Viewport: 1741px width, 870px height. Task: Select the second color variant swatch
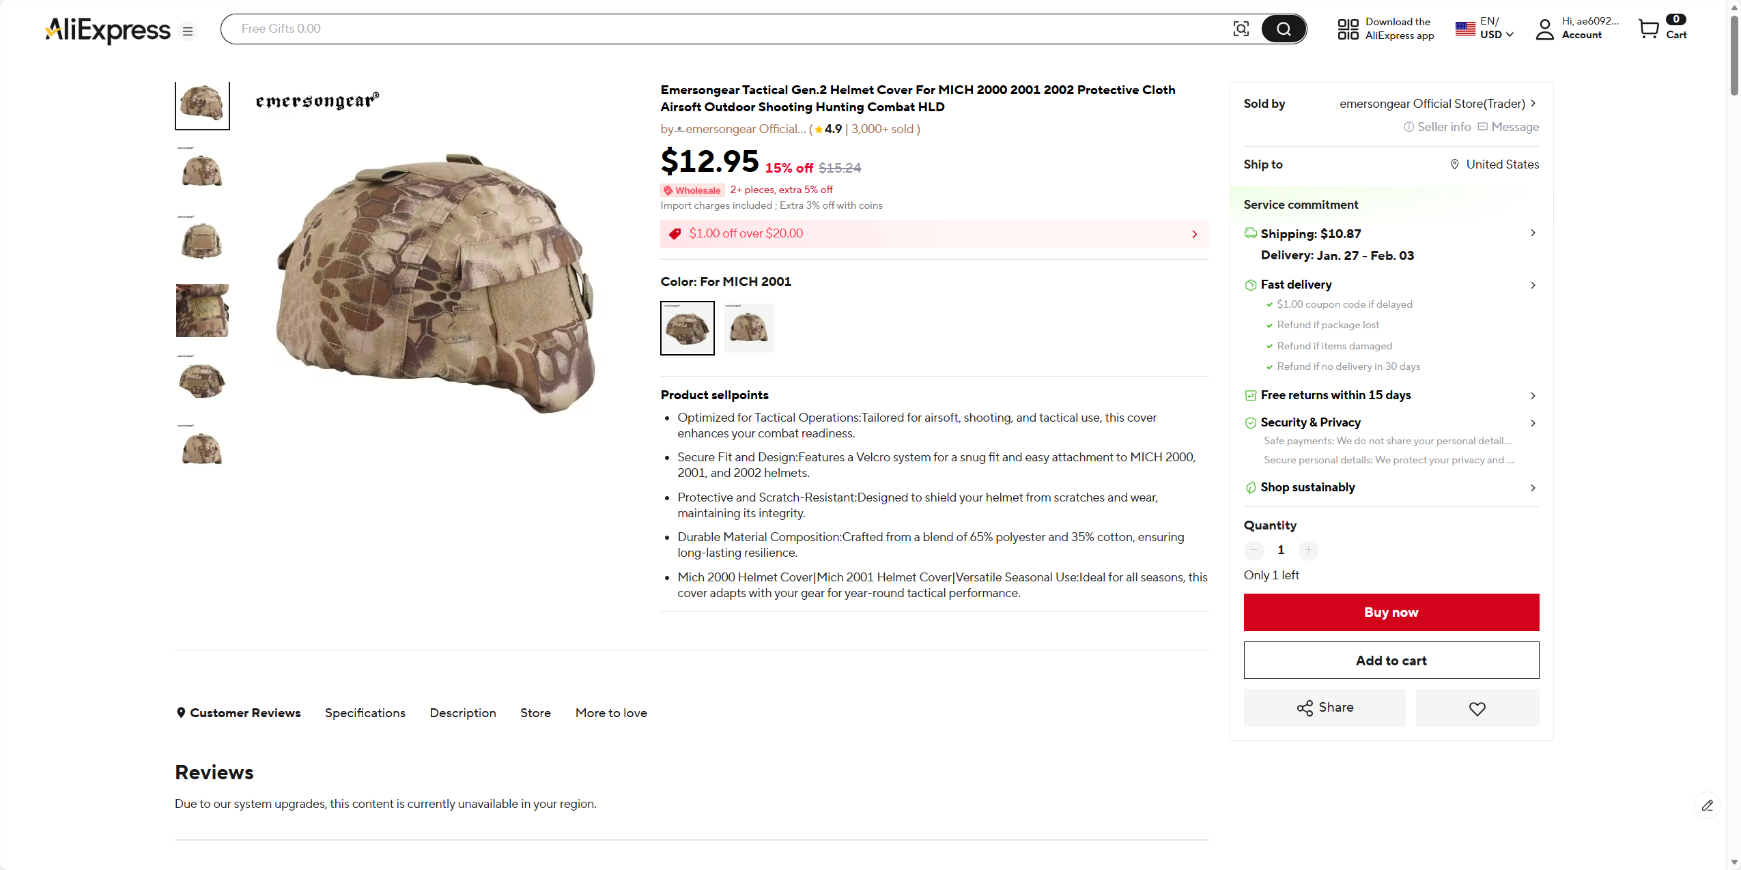[x=748, y=328]
